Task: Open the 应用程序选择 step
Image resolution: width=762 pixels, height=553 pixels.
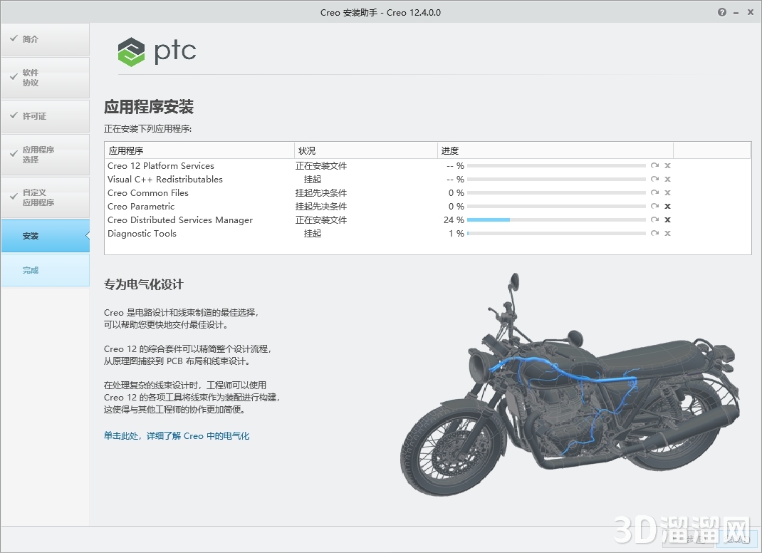Action: point(45,155)
